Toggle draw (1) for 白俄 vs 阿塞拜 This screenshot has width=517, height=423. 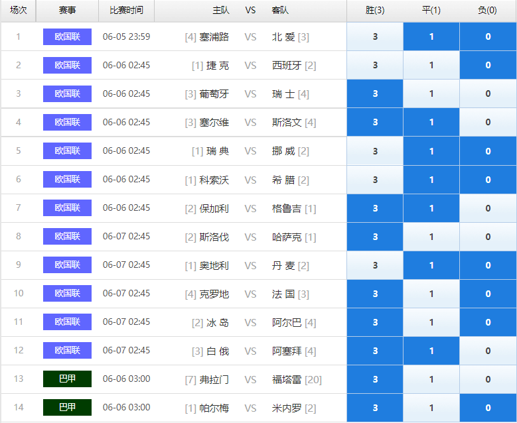pyautogui.click(x=431, y=351)
